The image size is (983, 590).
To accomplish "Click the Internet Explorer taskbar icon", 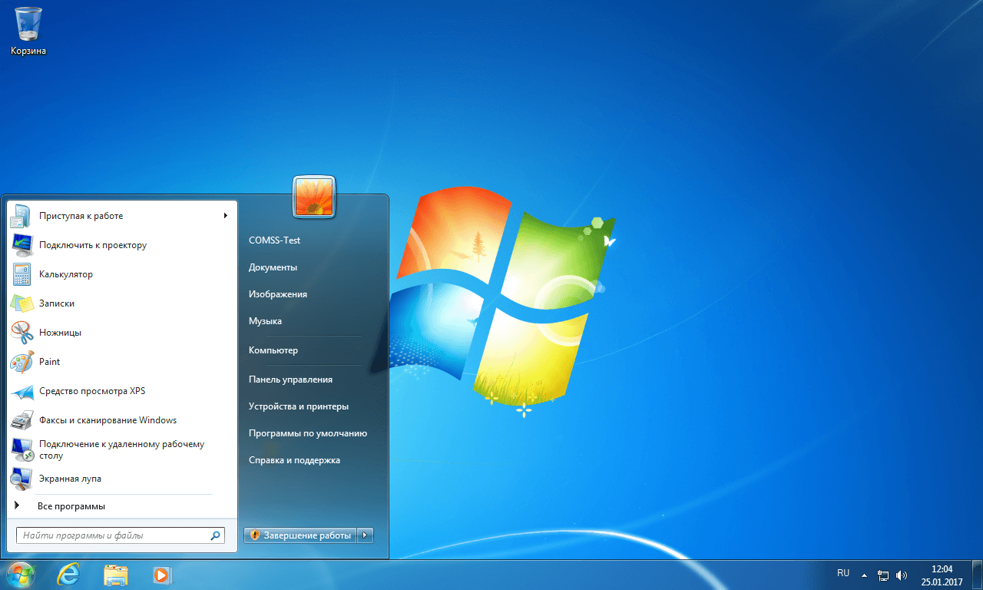I will pos(68,574).
